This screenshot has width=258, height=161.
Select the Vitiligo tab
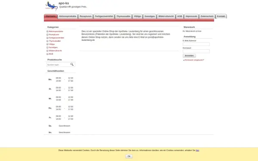coord(138,16)
